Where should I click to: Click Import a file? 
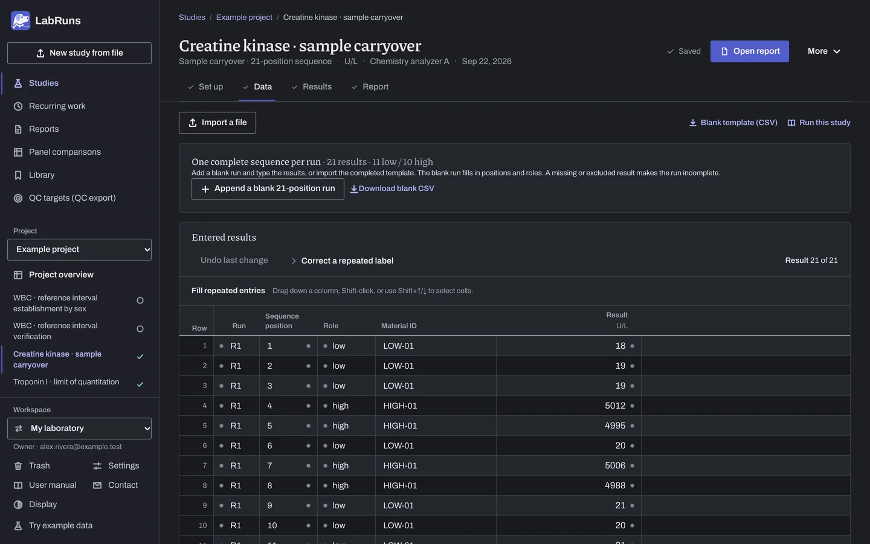(217, 123)
